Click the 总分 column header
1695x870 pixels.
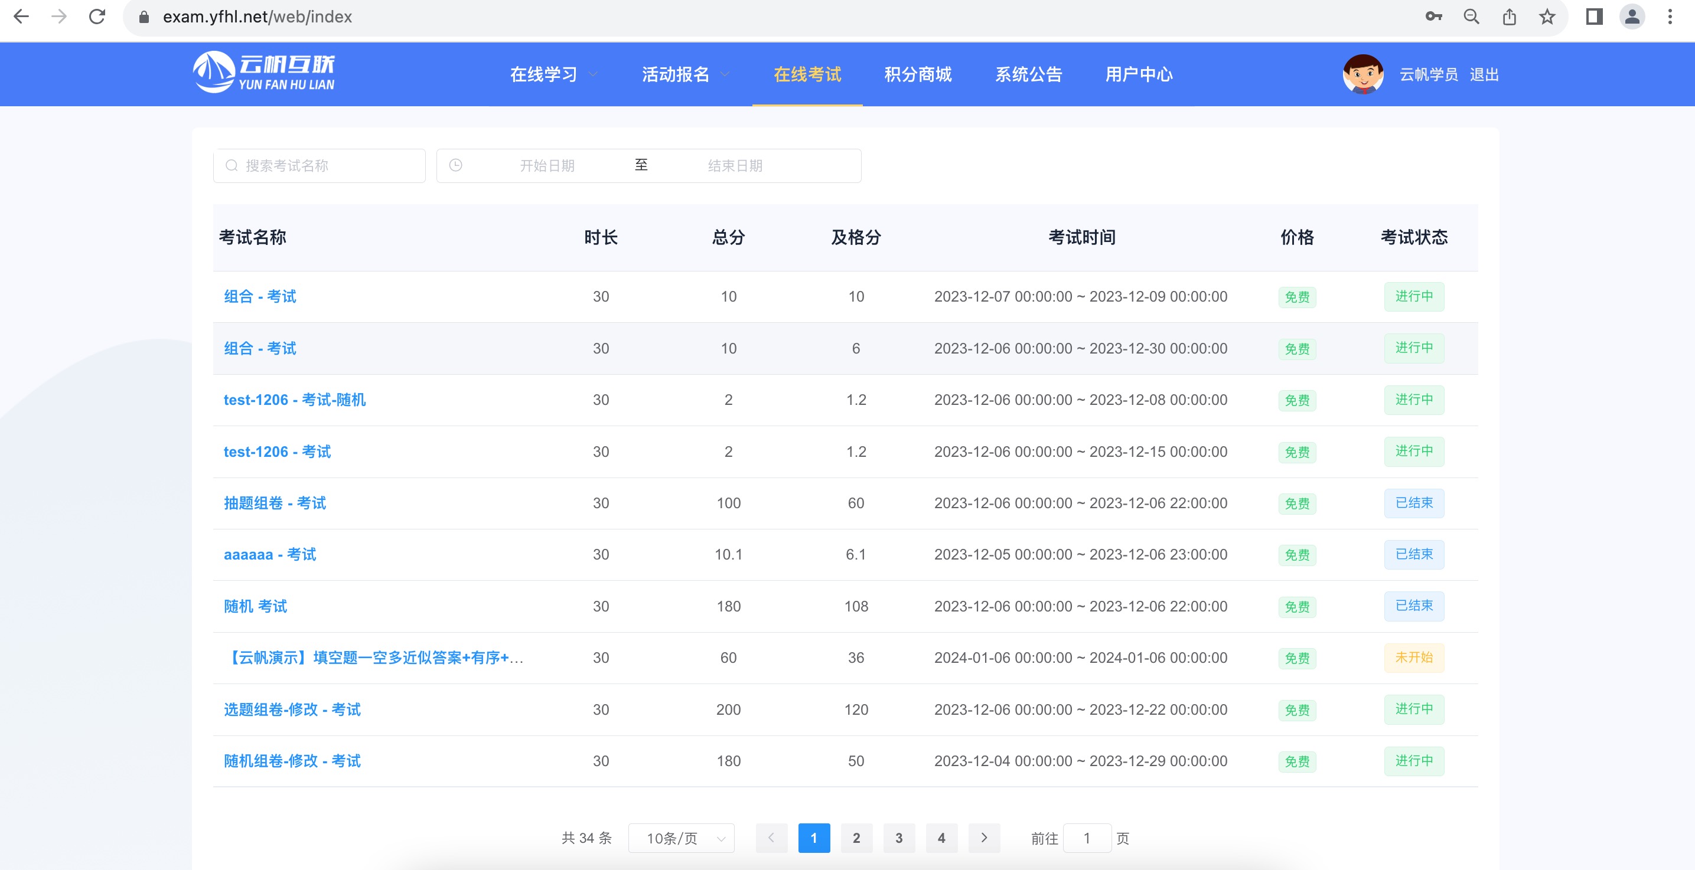pos(728,237)
